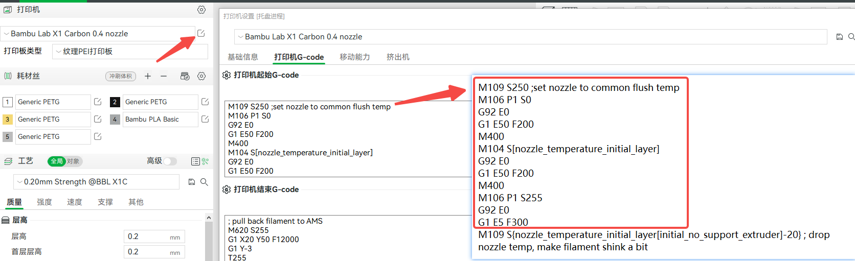Pick color of gray filament slot 5

(x=7, y=137)
